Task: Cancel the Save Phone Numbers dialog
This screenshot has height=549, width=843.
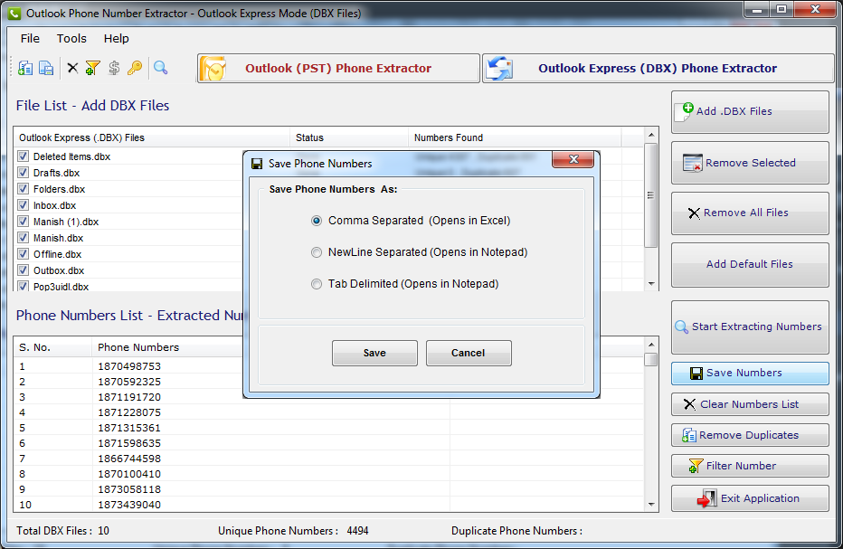Action: [469, 353]
